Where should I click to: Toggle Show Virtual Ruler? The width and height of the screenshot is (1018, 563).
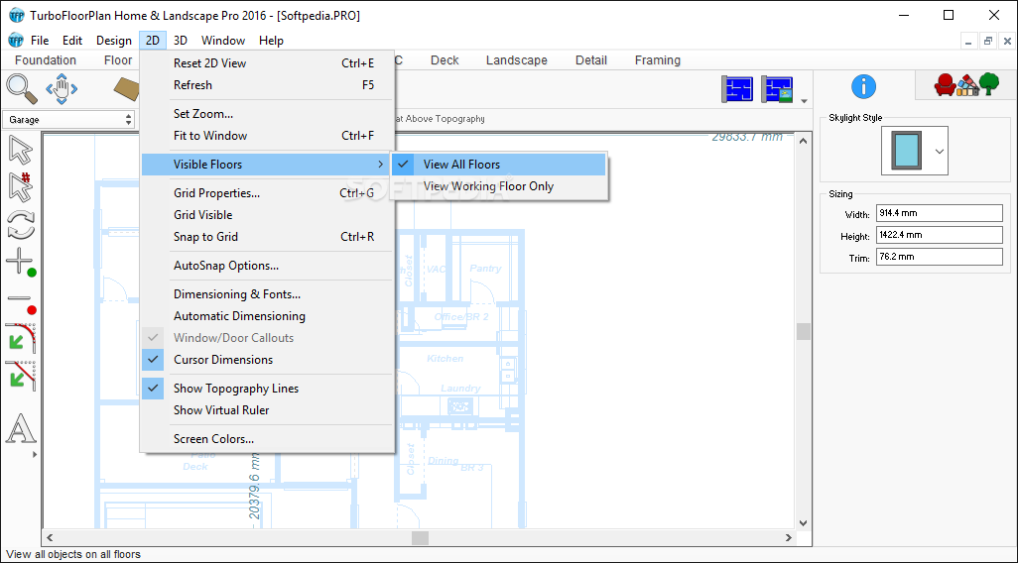pyautogui.click(x=268, y=410)
